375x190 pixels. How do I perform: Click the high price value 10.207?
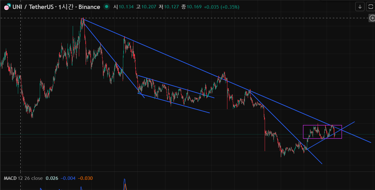pos(149,7)
